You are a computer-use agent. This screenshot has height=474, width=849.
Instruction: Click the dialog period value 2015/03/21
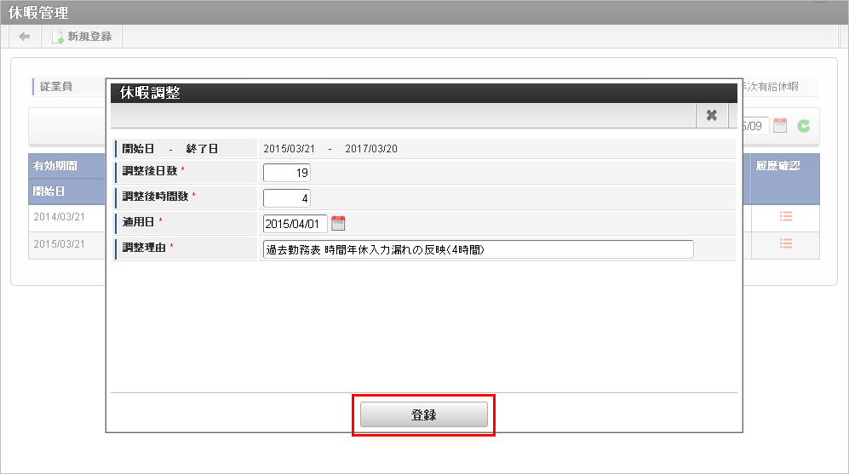coord(290,148)
